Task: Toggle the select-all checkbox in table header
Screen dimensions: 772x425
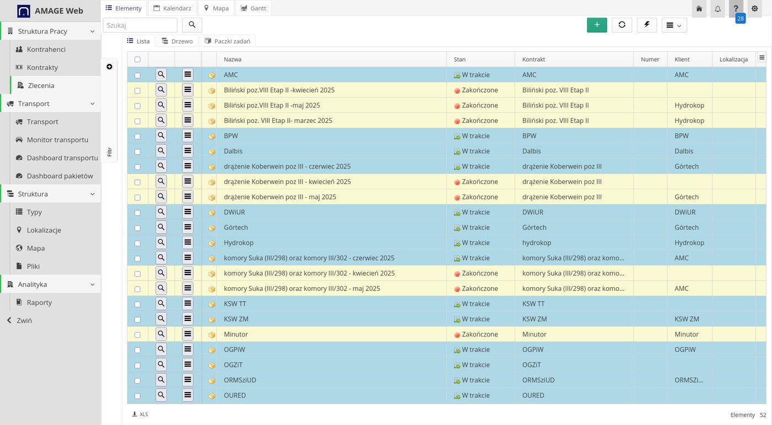Action: coord(137,60)
